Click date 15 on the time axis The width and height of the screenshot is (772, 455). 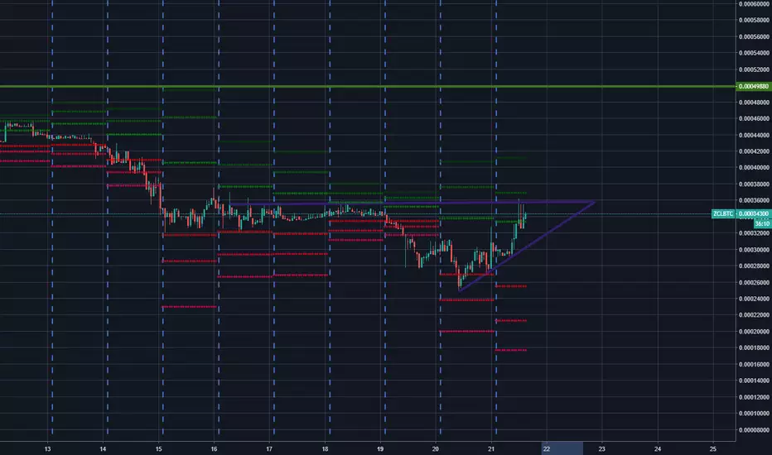click(158, 448)
